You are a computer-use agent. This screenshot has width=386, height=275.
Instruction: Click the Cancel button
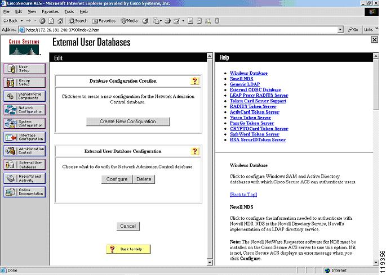[x=128, y=226]
